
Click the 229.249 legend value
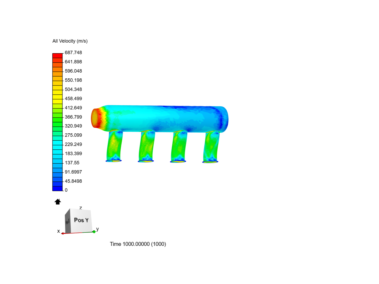pyautogui.click(x=73, y=144)
